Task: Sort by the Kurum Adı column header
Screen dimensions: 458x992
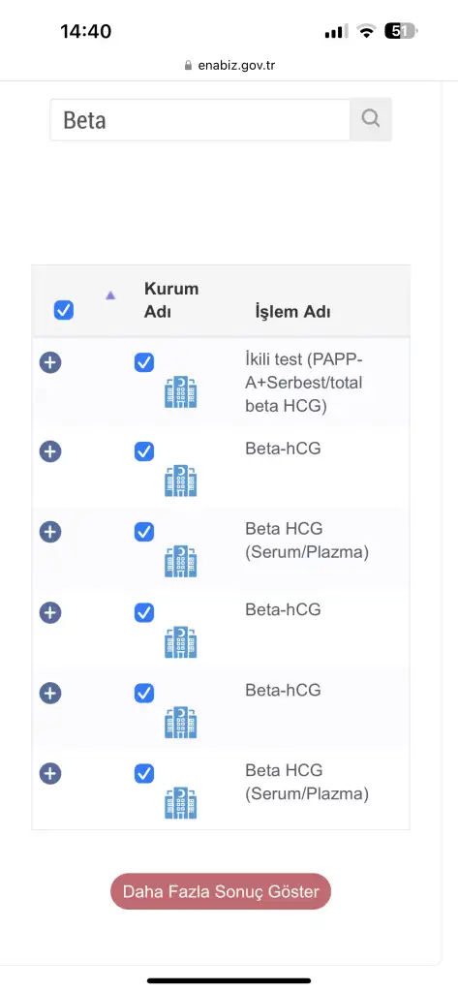Action: [171, 300]
